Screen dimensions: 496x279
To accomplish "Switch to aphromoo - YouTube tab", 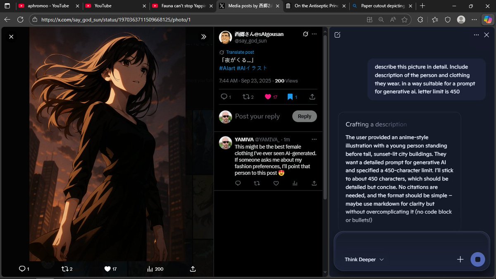I will [x=48, y=6].
